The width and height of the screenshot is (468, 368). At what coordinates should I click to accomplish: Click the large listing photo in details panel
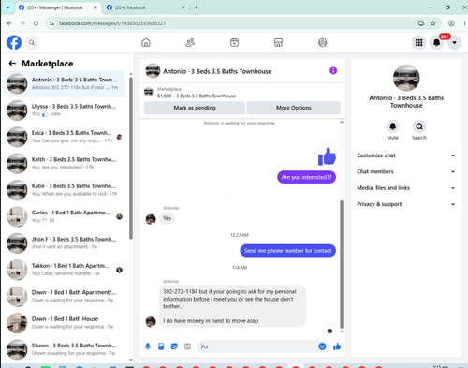[x=406, y=78]
